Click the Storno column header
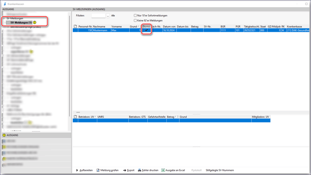Viewport: 311px width, 175px height. click(146, 26)
